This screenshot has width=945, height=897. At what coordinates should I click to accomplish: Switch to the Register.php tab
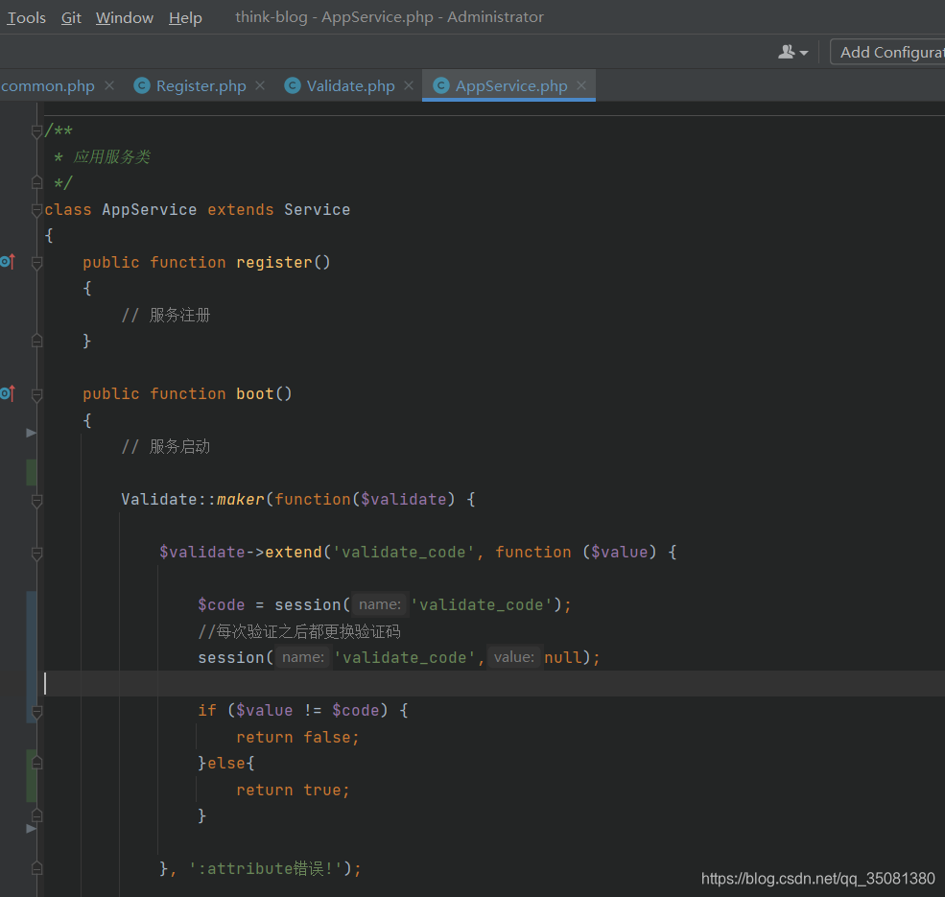click(x=201, y=85)
